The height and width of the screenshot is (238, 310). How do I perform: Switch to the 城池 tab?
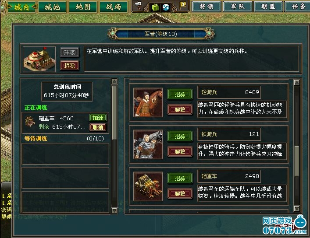point(52,7)
